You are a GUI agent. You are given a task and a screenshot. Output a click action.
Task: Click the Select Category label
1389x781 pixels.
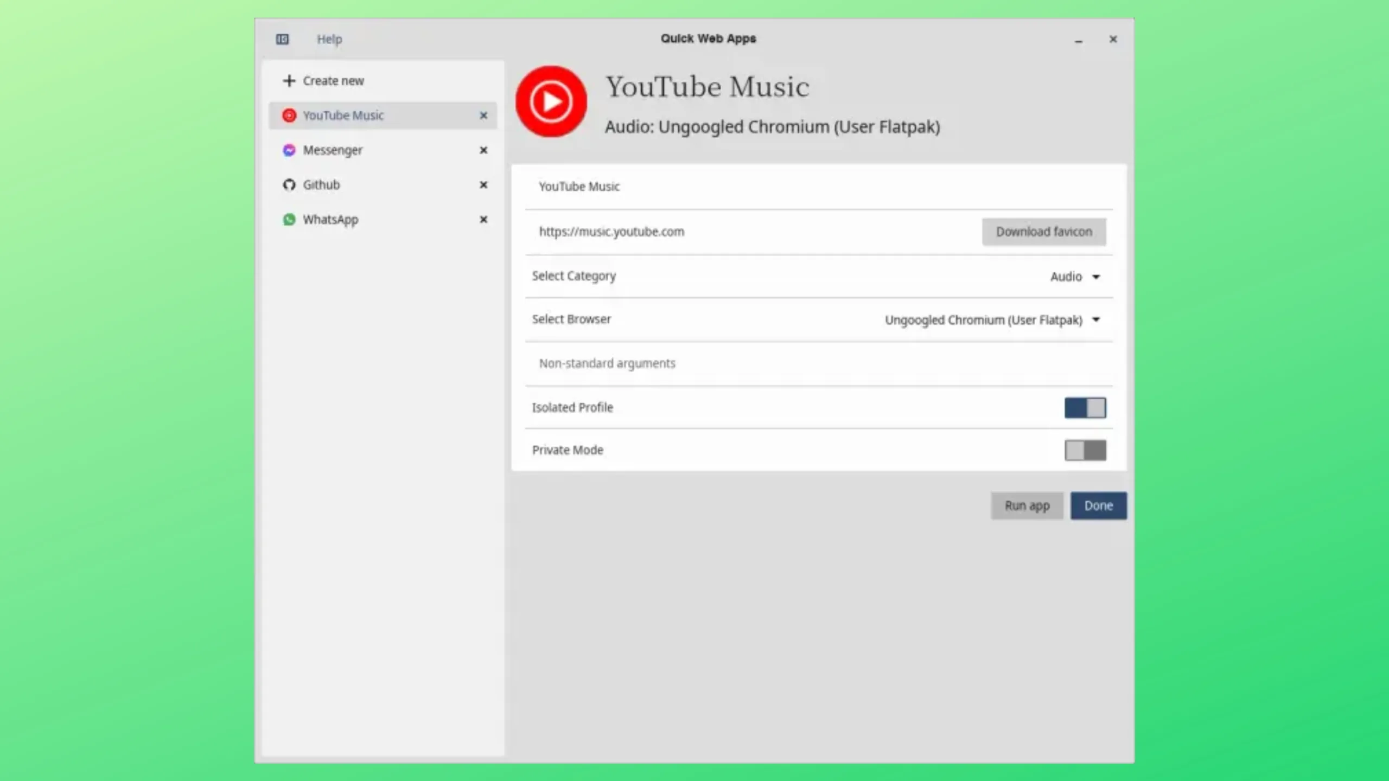574,276
